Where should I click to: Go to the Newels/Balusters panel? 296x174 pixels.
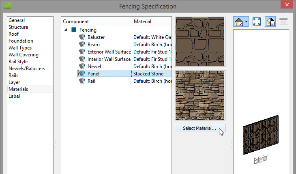point(27,69)
